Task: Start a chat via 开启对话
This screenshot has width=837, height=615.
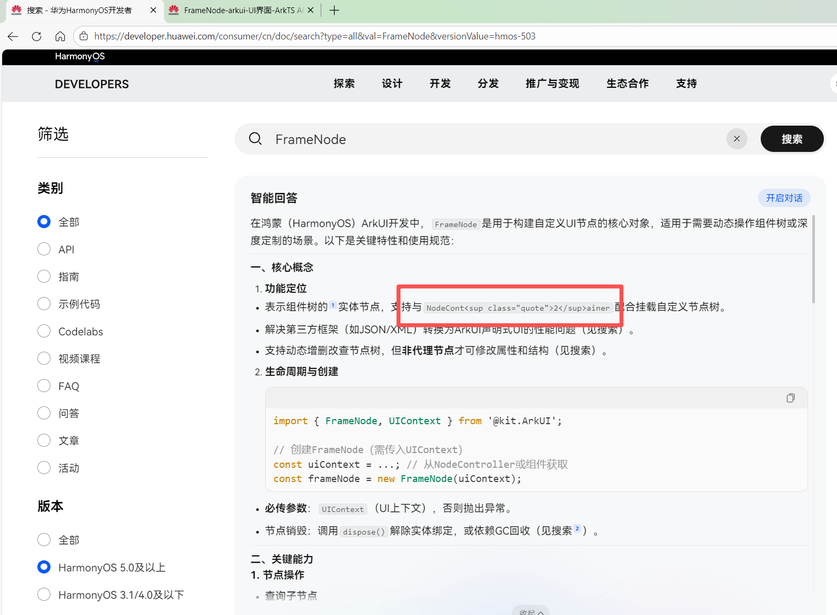Action: point(784,198)
